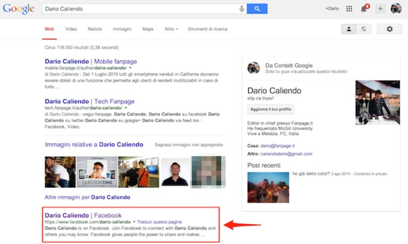Image resolution: width=408 pixels, height=244 pixels.
Task: Open the notifications bell icon
Action: coord(364,9)
